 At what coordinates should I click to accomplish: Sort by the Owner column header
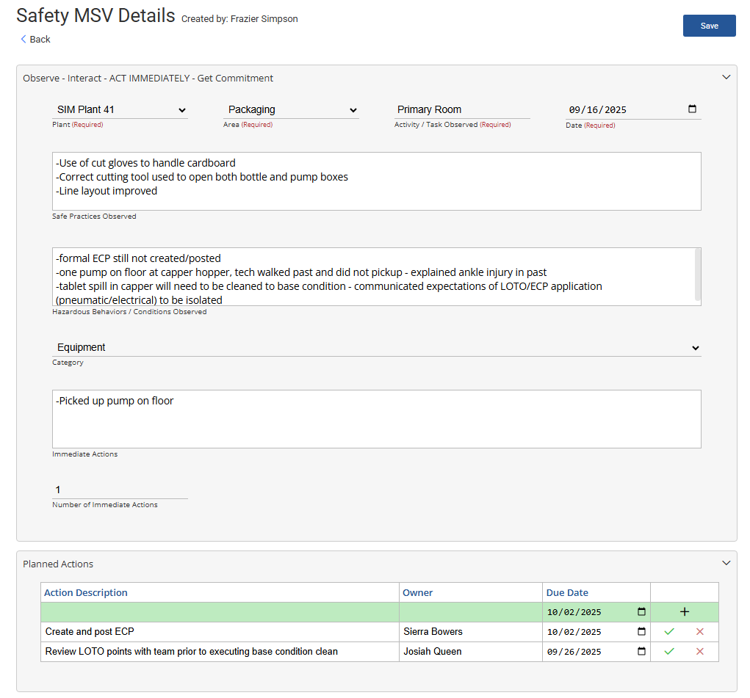(x=417, y=593)
